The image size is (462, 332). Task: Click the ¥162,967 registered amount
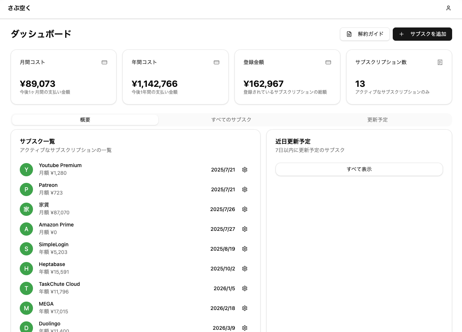[263, 84]
